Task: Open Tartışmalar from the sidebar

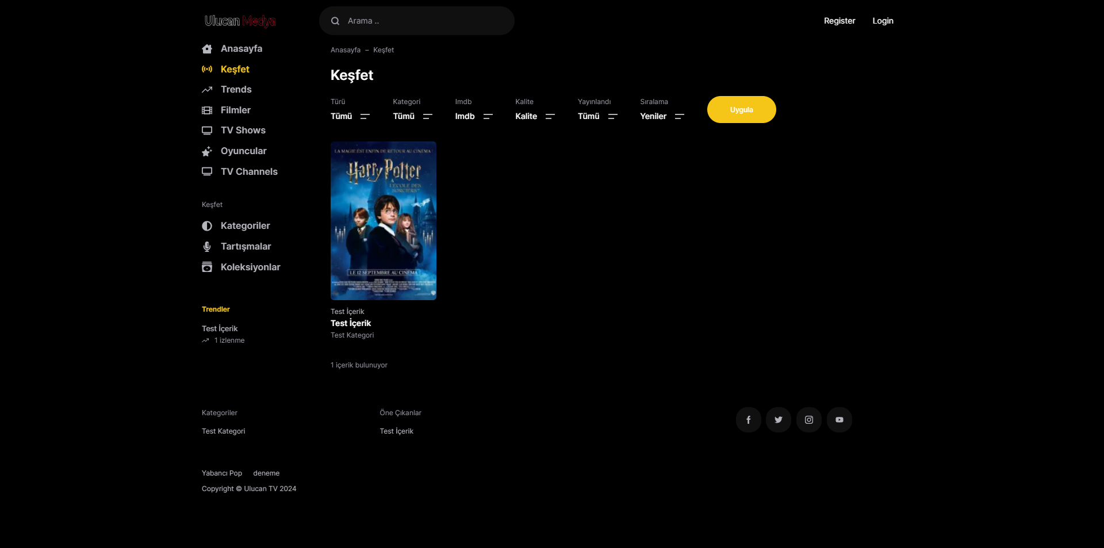Action: [x=246, y=247]
